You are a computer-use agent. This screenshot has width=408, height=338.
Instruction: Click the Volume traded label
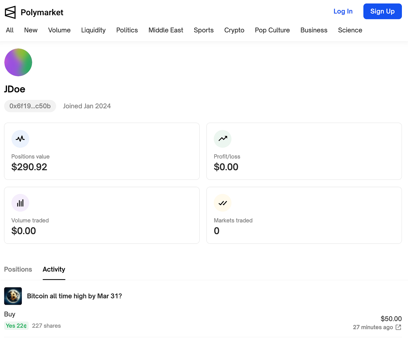point(30,221)
